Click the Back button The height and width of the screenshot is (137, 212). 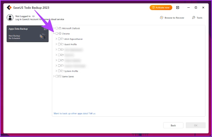point(173,125)
